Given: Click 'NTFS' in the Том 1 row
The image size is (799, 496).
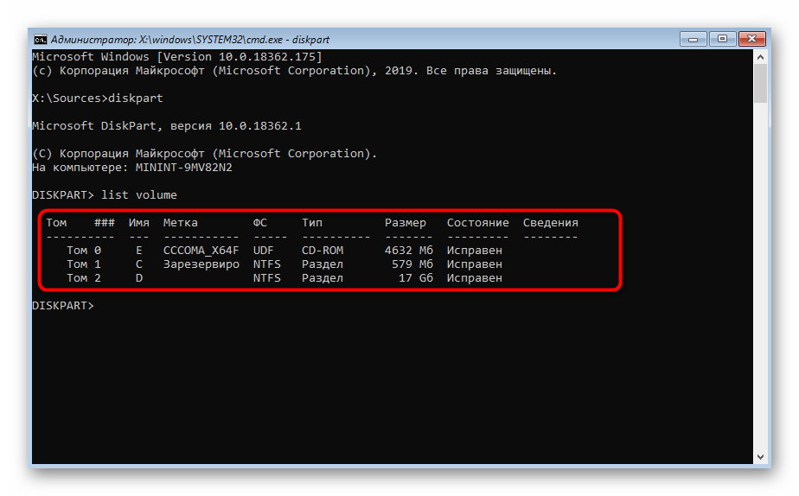Looking at the screenshot, I should click(267, 264).
